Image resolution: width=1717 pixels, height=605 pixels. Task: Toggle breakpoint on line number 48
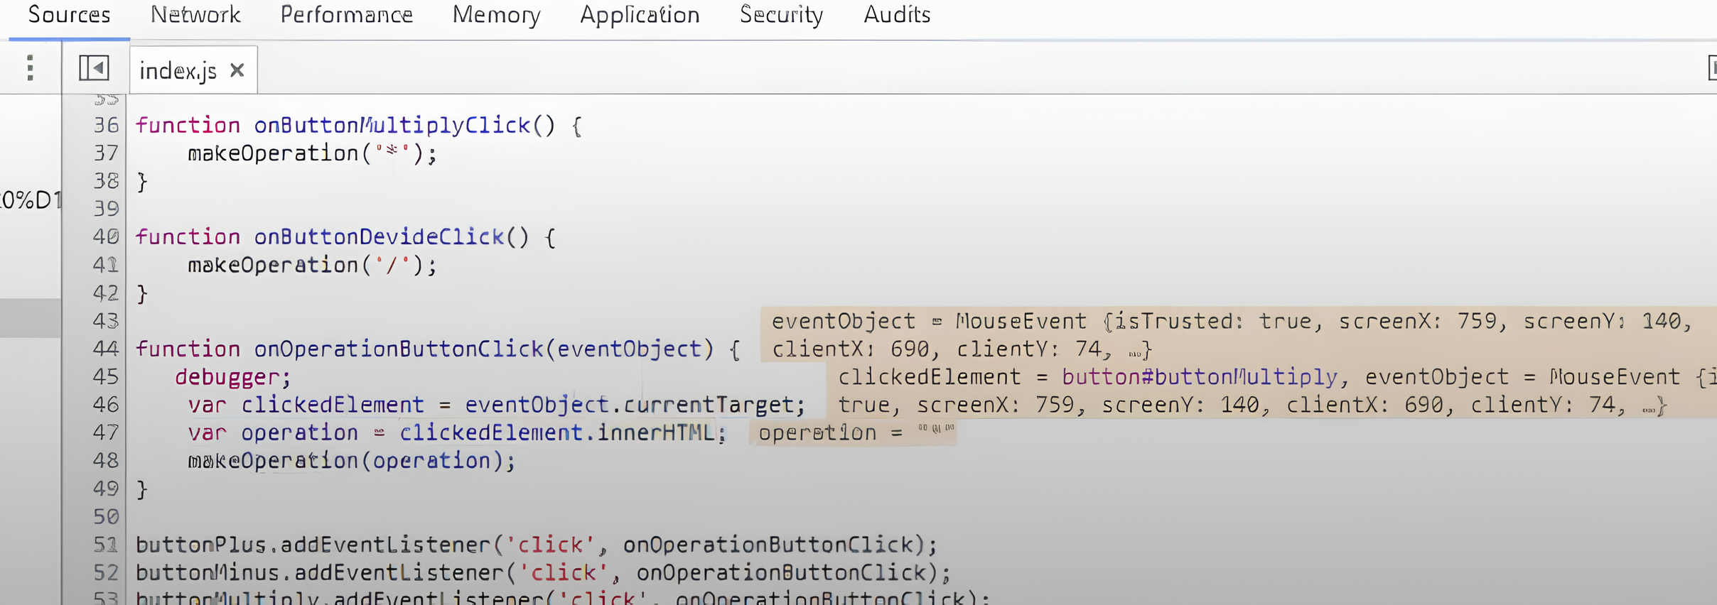[x=105, y=461]
